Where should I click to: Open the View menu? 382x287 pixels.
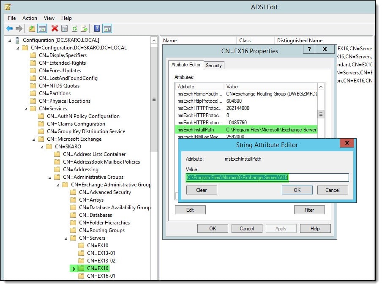click(x=49, y=18)
